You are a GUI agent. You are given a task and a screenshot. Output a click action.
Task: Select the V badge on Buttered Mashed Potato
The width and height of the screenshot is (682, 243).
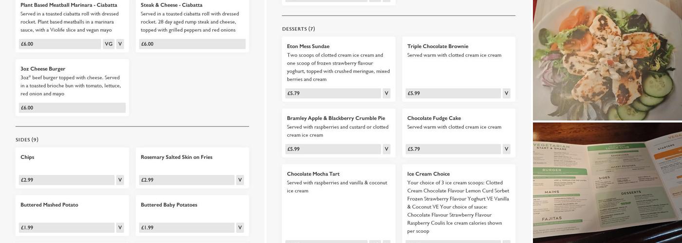[x=120, y=227]
